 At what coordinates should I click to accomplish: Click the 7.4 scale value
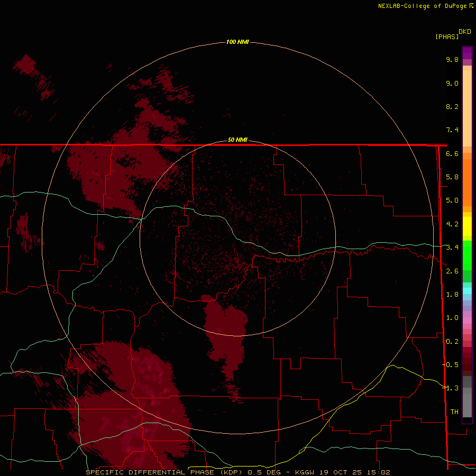452,130
